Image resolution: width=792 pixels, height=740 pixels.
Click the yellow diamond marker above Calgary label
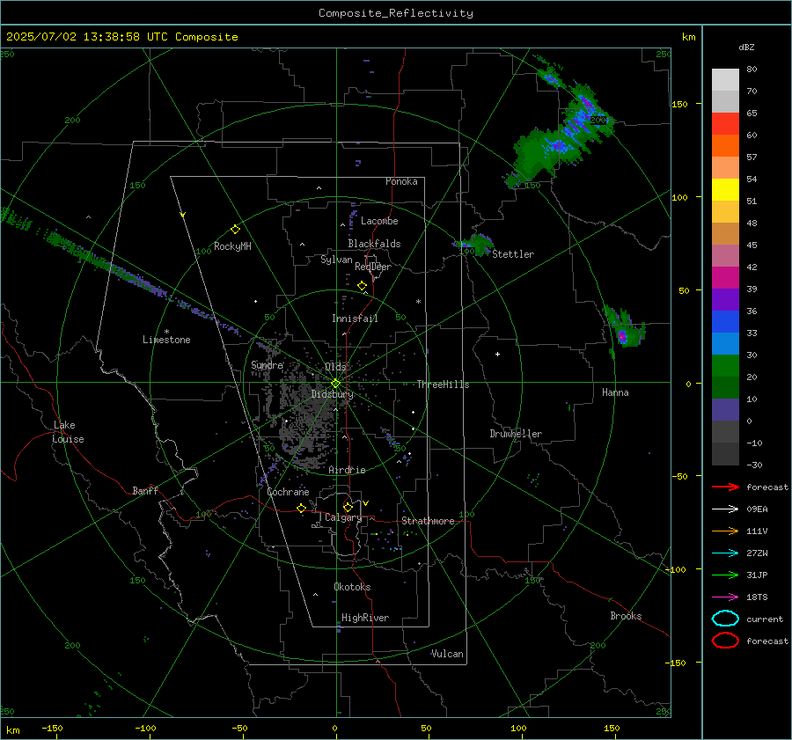pyautogui.click(x=348, y=507)
